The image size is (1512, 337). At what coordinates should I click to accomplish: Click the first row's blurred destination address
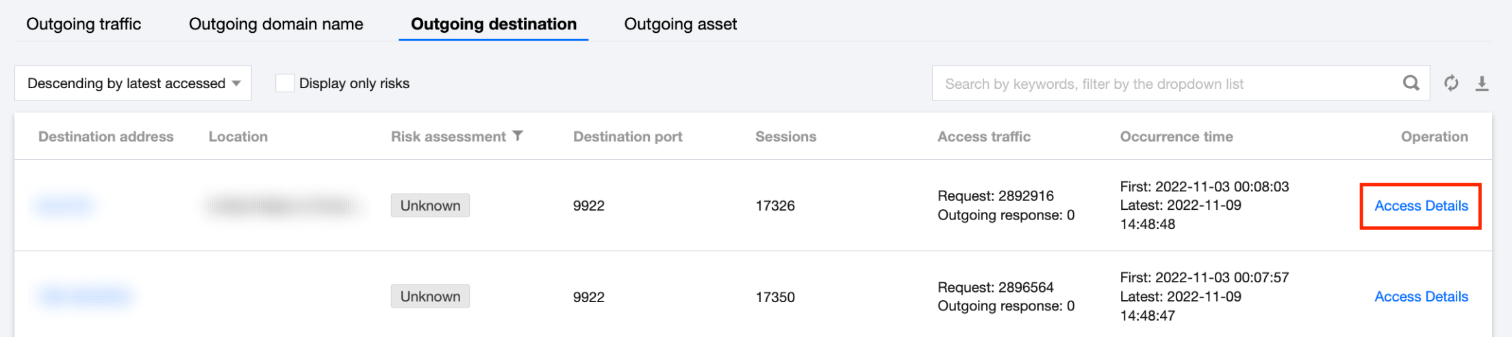coord(64,205)
